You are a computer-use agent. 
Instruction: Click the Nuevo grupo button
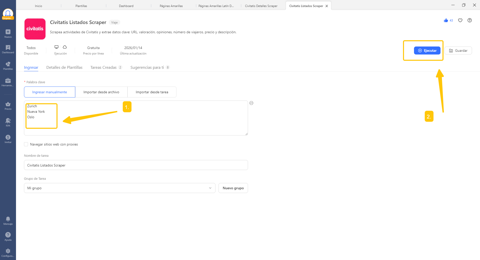(x=233, y=188)
